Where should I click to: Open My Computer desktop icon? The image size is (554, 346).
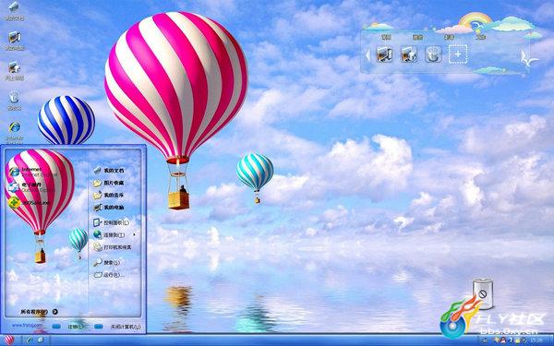(15, 41)
